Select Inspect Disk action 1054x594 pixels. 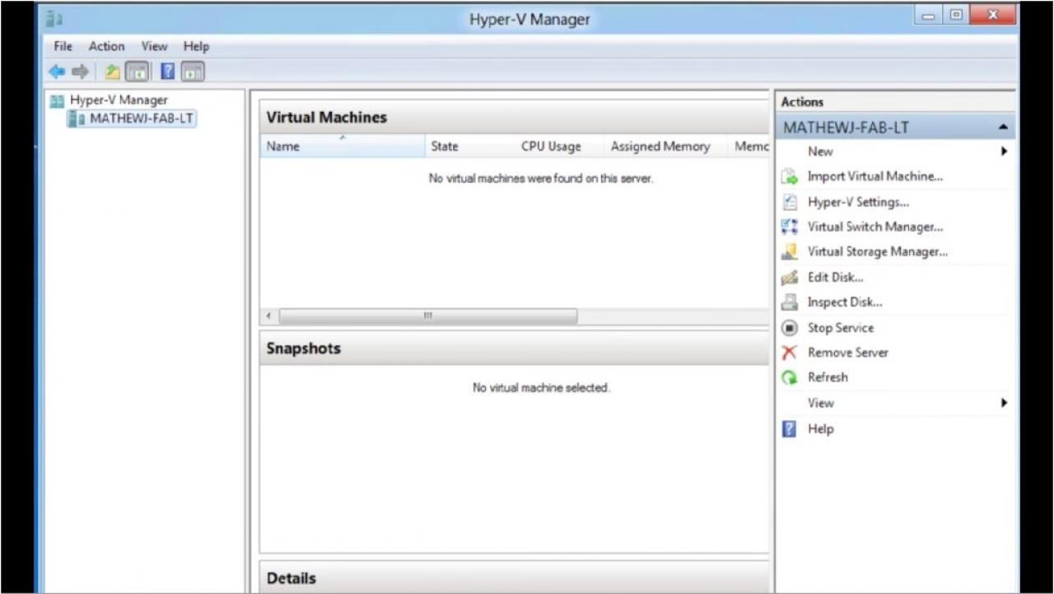pyautogui.click(x=845, y=302)
